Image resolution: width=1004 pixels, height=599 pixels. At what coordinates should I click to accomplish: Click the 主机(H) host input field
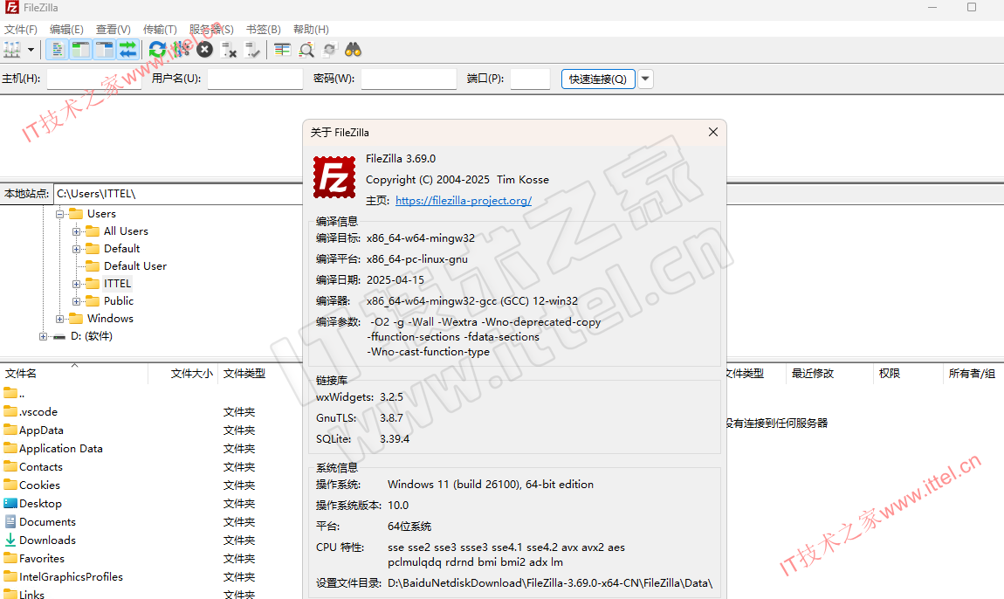point(94,79)
